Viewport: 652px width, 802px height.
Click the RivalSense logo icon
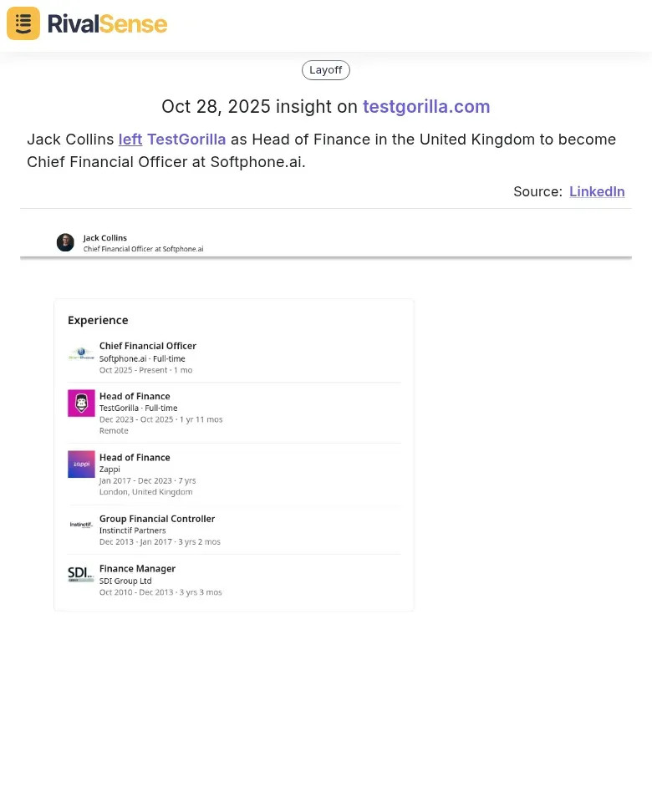pos(23,23)
